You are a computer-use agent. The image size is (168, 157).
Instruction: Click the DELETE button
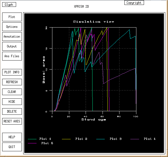[12, 111]
